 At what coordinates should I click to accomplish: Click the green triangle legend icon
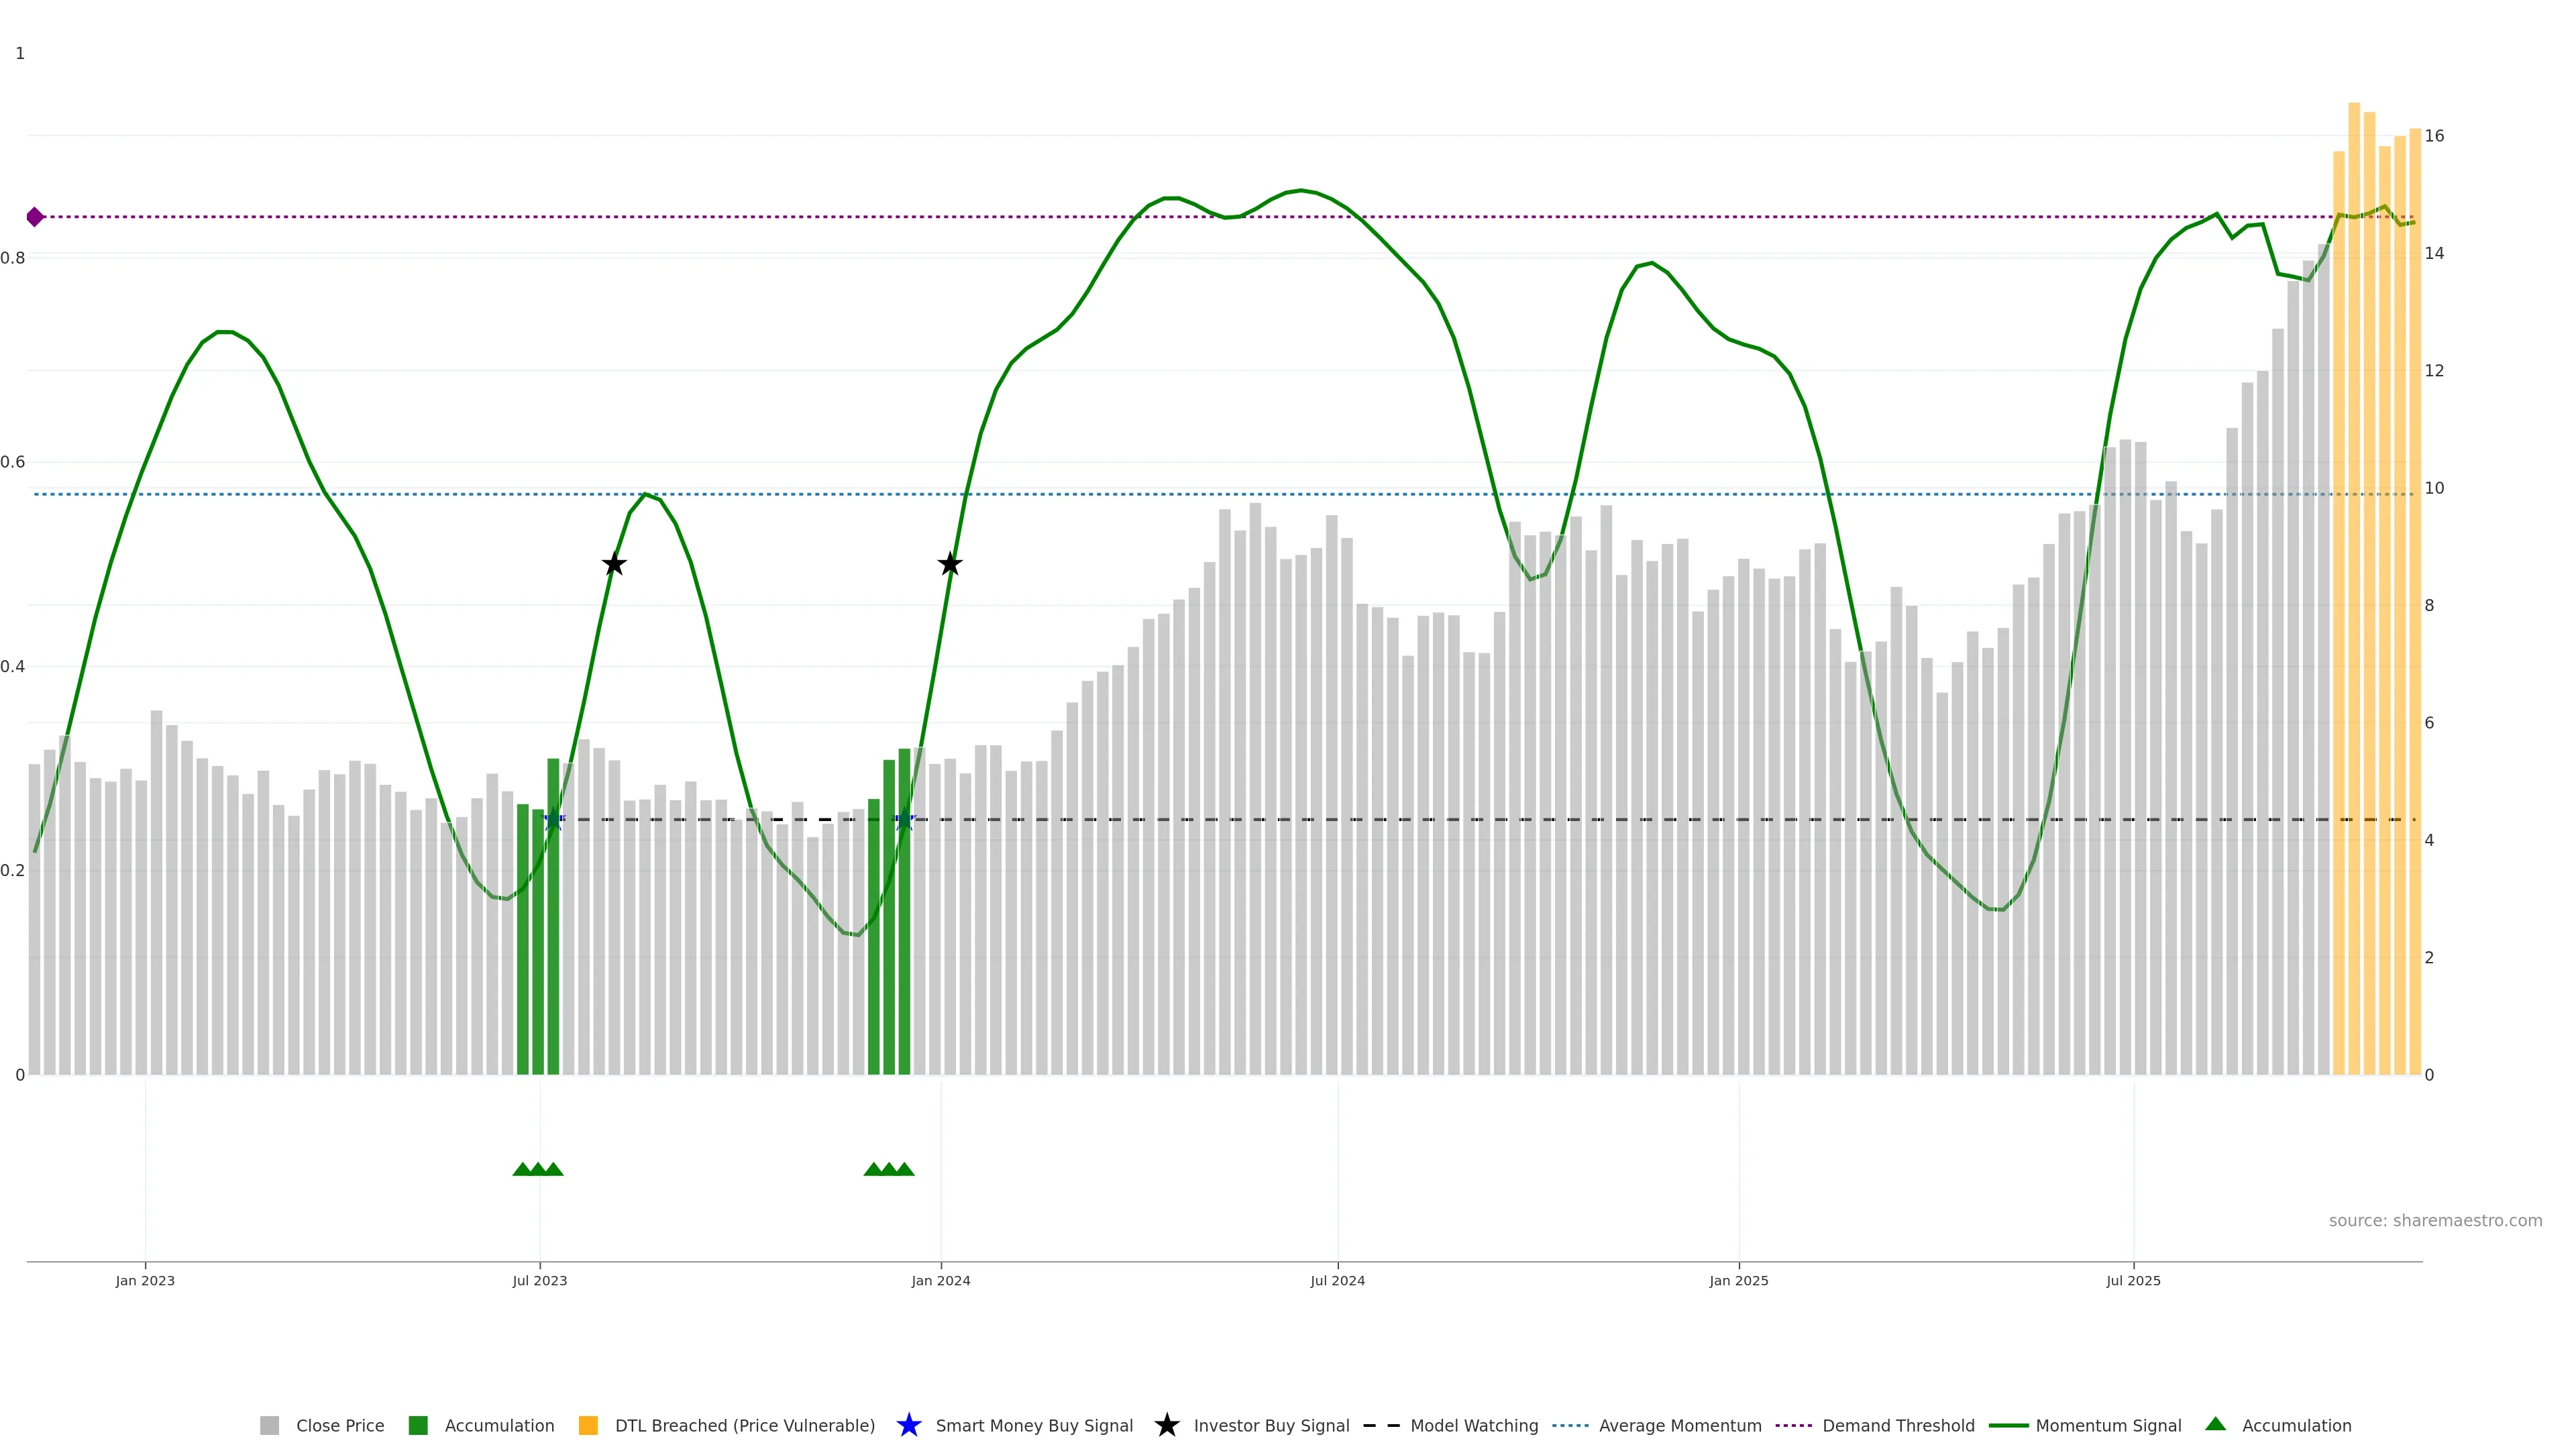click(x=2216, y=1425)
